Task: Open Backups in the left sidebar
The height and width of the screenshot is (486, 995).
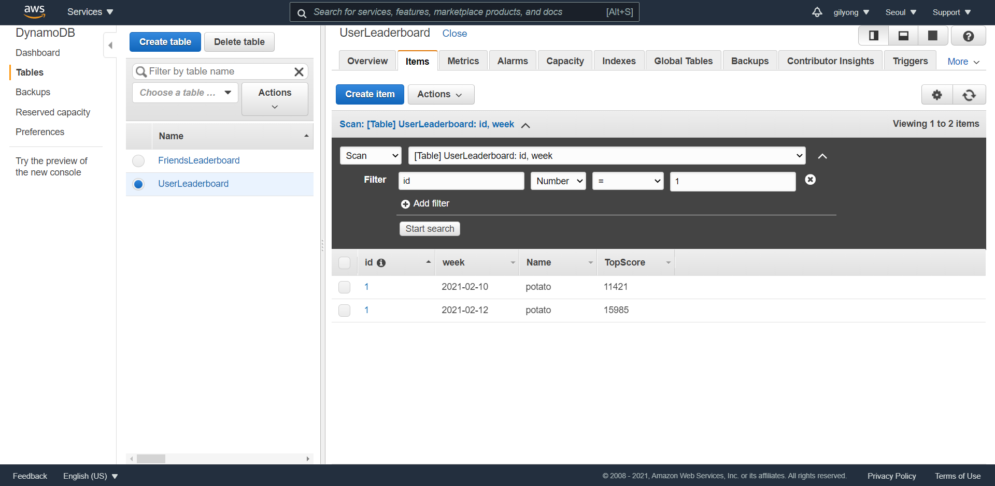Action: point(33,92)
